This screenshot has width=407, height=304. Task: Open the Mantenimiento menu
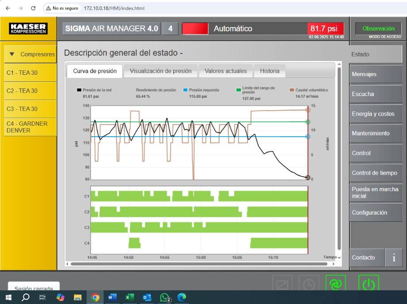(376, 133)
